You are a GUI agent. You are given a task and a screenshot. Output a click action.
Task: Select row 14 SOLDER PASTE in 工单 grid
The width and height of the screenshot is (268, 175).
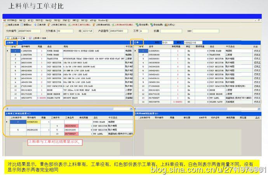[x=197, y=102]
